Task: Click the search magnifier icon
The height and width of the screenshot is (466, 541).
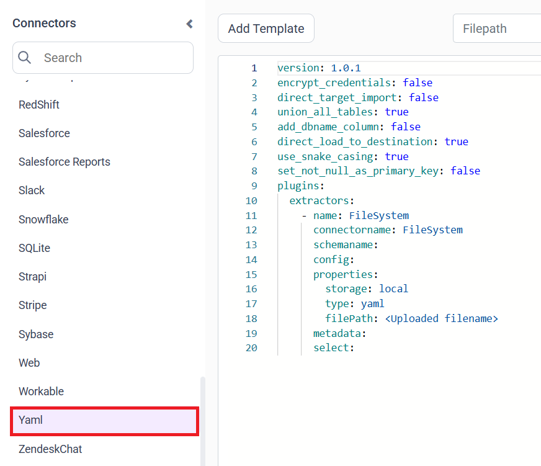Action: pyautogui.click(x=25, y=57)
